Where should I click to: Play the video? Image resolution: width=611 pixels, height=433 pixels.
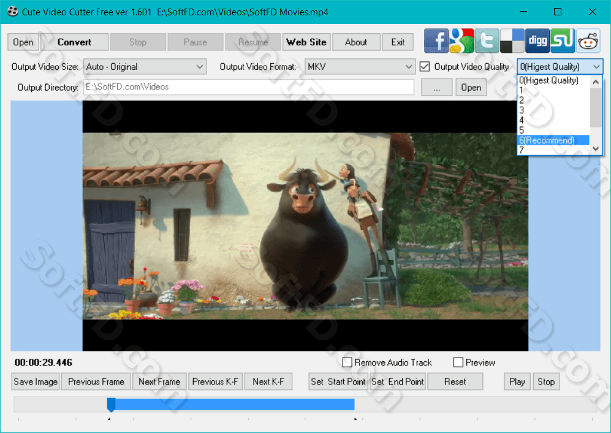coord(517,381)
